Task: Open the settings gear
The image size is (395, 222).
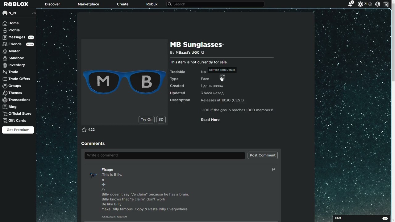Action: 378,4
